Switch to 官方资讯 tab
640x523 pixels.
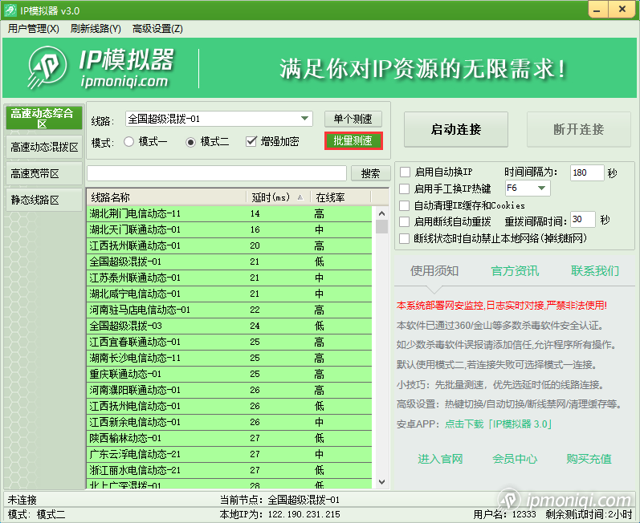(x=515, y=270)
